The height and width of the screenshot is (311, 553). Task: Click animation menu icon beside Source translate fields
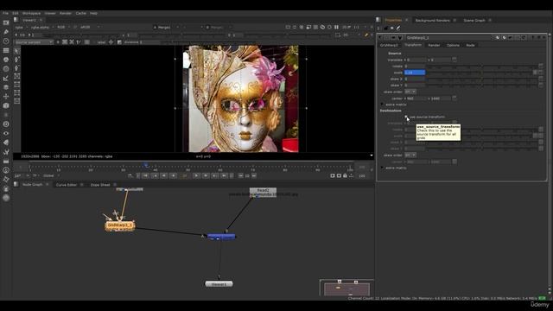pyautogui.click(x=454, y=60)
